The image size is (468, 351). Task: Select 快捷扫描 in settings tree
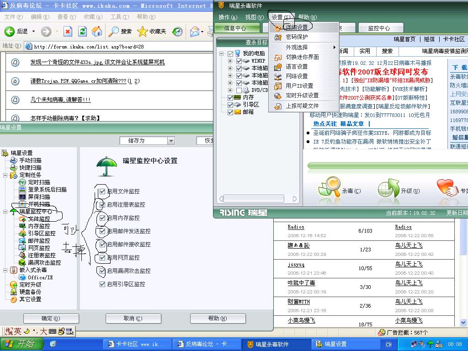[30, 167]
